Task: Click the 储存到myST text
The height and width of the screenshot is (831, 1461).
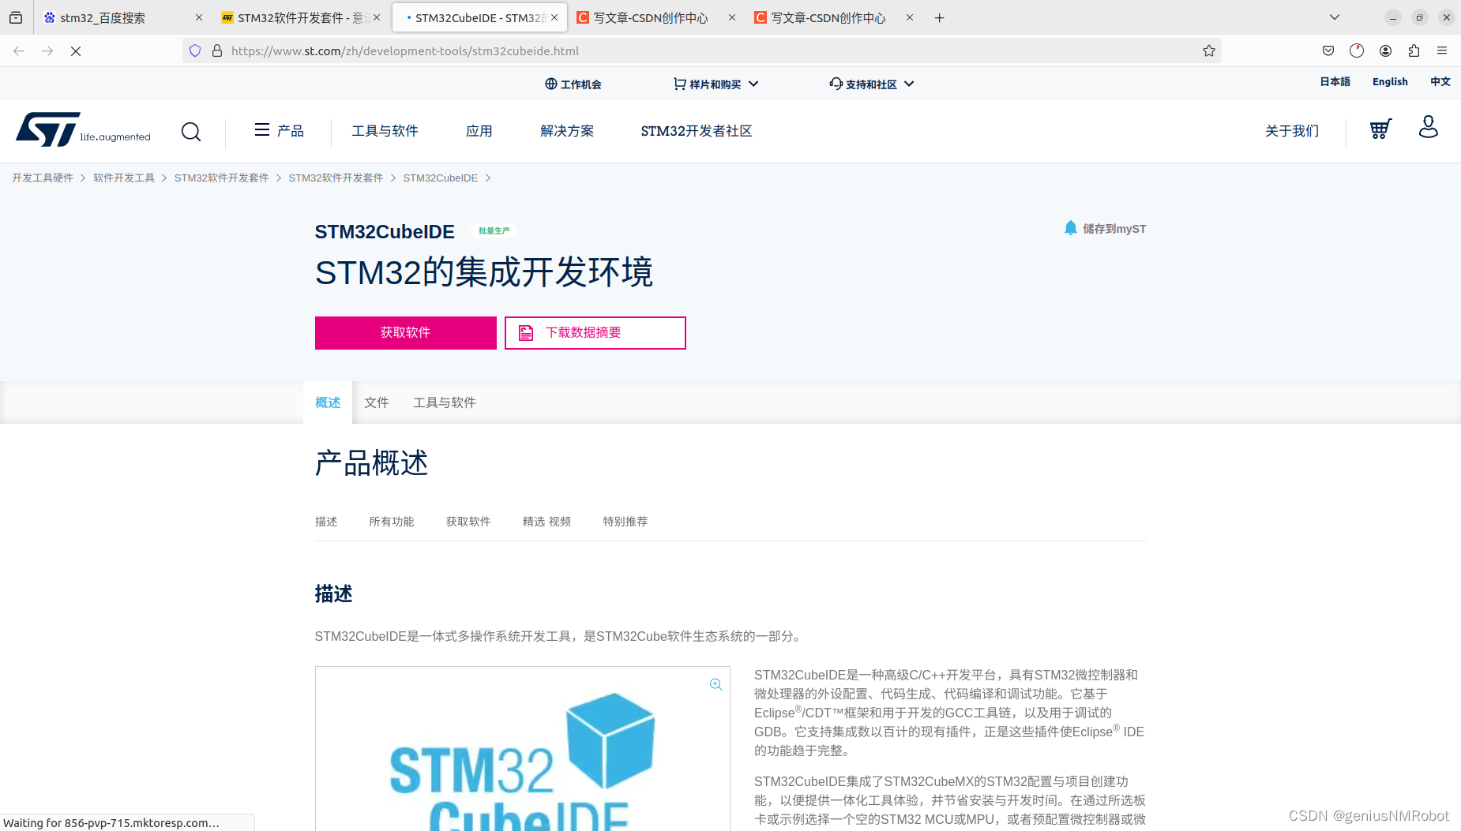Action: [x=1114, y=229]
